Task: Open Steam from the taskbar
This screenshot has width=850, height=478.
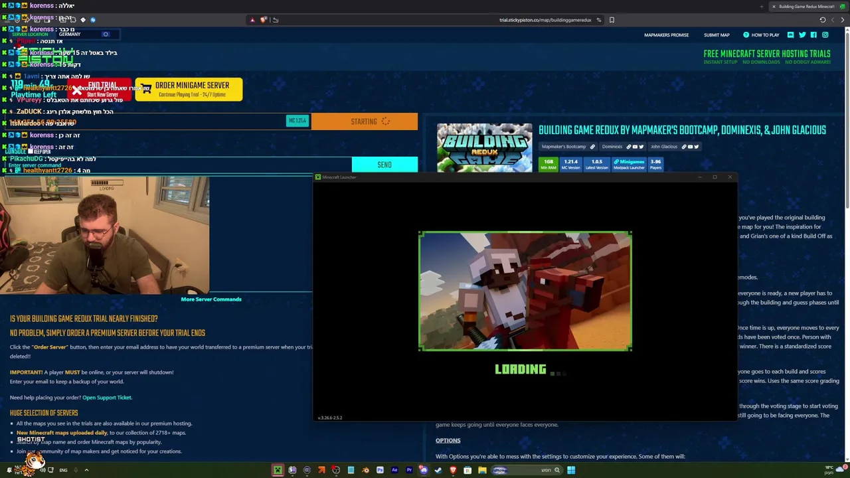Action: tap(438, 470)
